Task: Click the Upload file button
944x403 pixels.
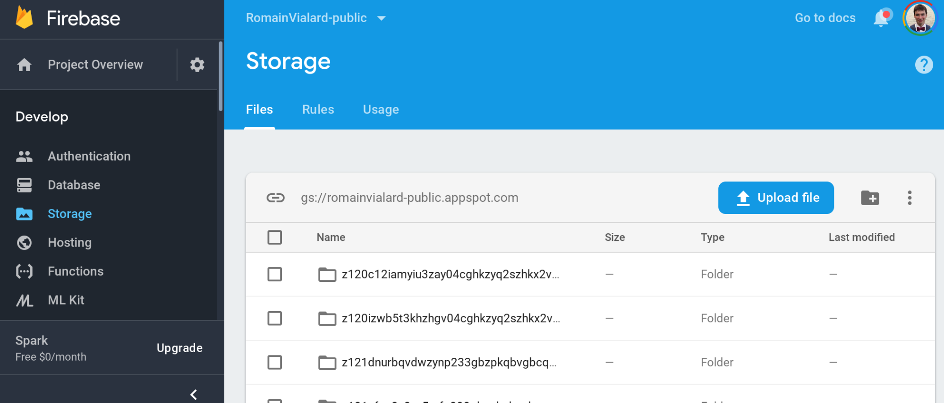Action: click(x=776, y=198)
